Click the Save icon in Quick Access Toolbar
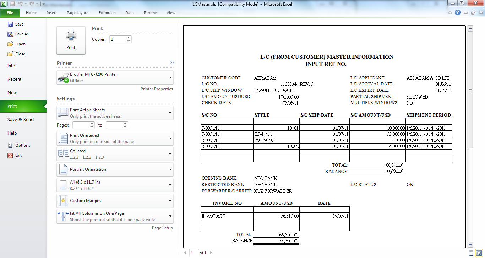Viewport: 485px width, 258px height. pos(13,4)
